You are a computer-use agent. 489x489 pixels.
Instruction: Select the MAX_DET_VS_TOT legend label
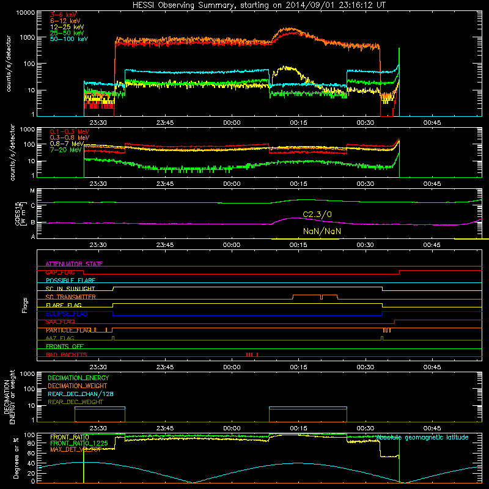click(x=75, y=449)
